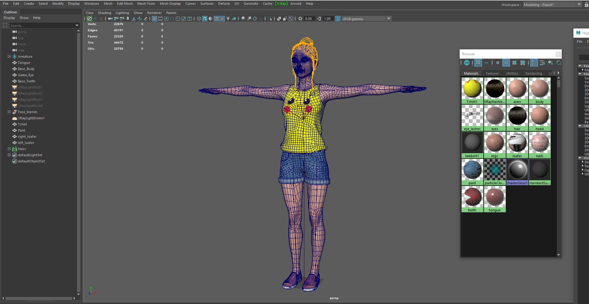Toggle wireframe on shaded icon
Viewport: 589px width, 304px height.
pos(216,19)
